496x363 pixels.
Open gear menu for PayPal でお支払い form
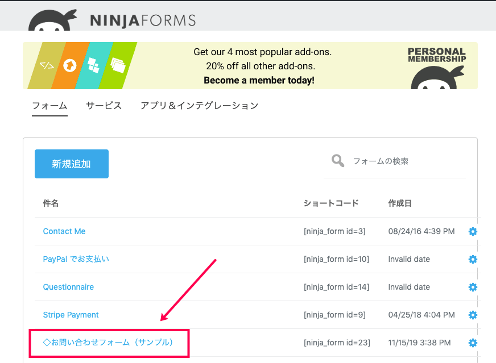(x=473, y=259)
